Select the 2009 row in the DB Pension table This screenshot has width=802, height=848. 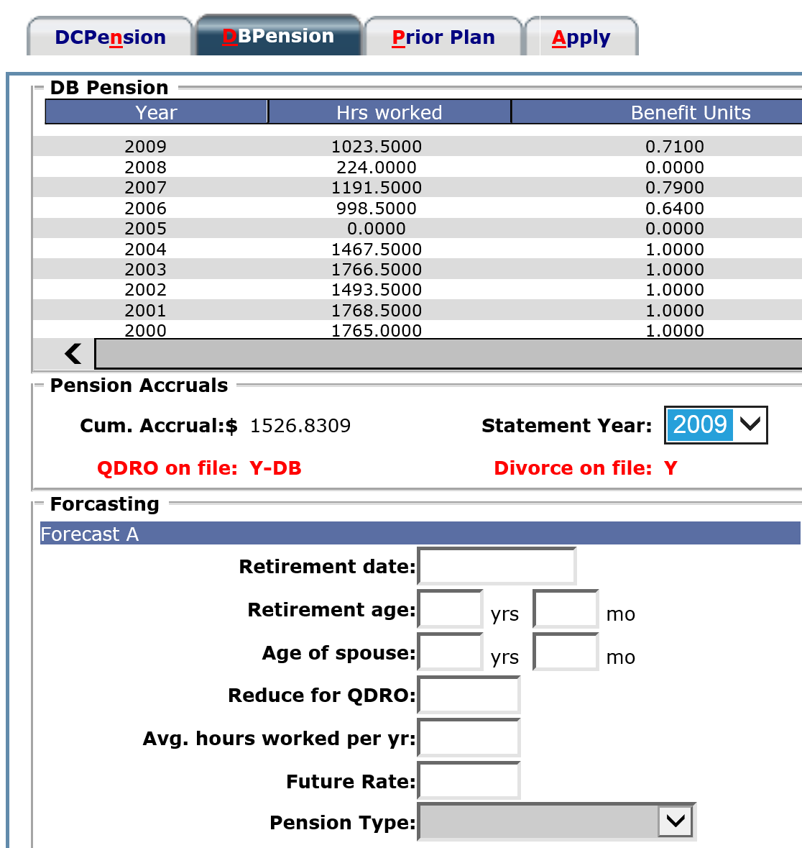point(287,146)
